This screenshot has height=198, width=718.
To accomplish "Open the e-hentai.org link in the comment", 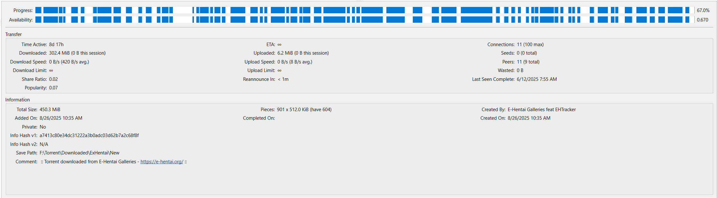I will [162, 162].
